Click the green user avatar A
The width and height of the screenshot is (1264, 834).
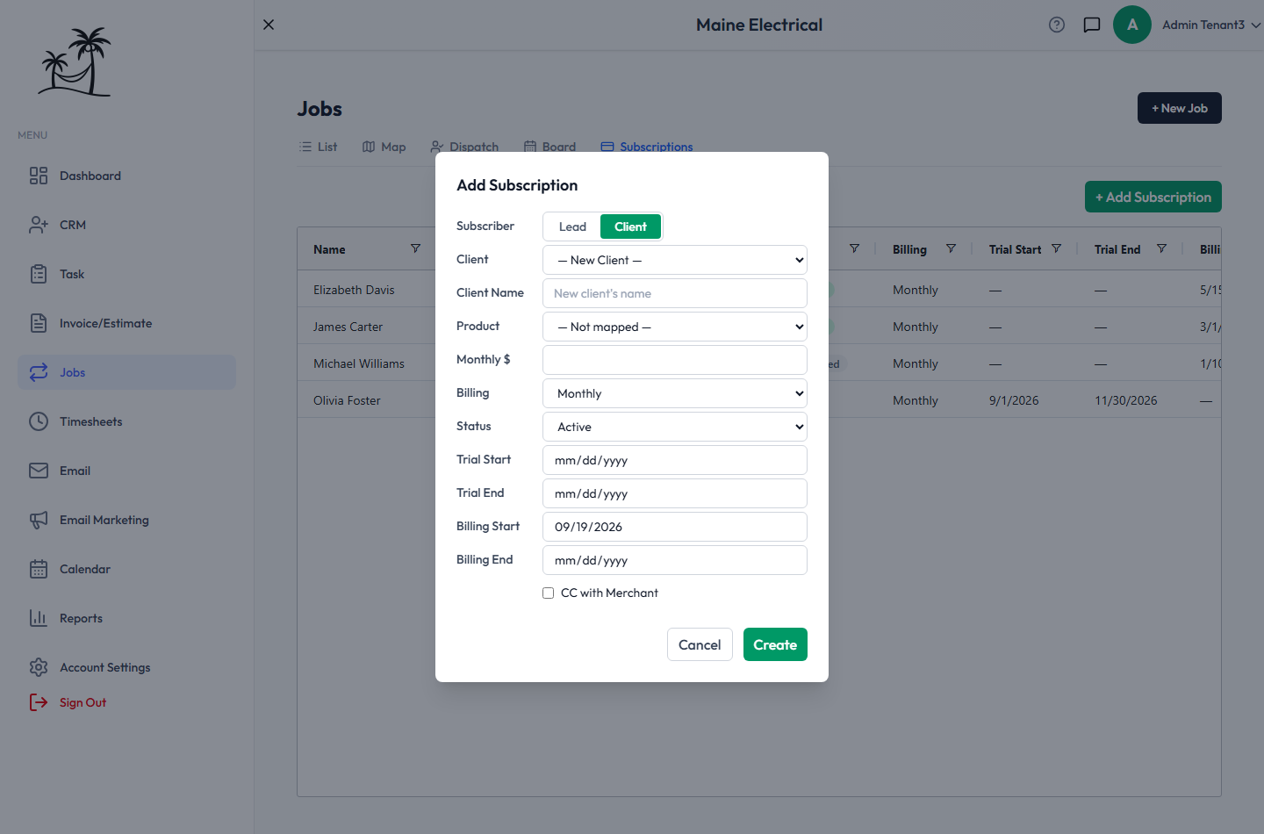1132,25
